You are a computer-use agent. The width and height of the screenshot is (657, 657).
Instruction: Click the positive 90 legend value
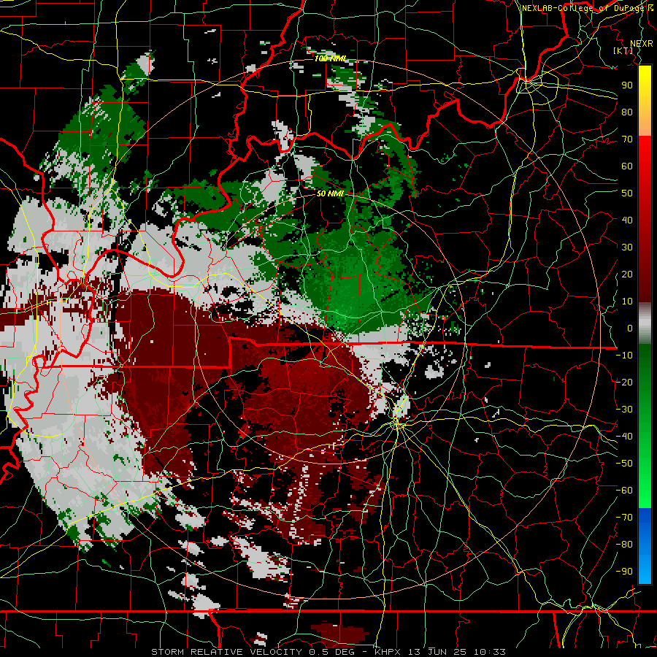click(627, 85)
